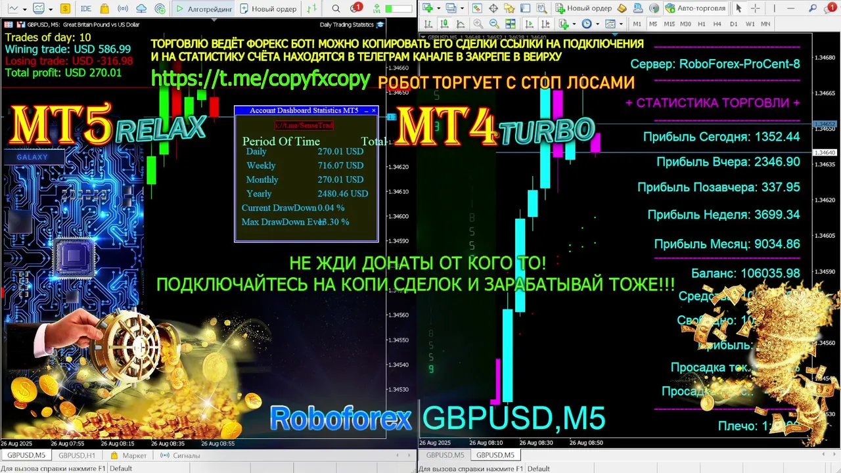This screenshot has height=473, width=841.
Task: Click the search magnifier in MT4 toolbar
Action: (813, 9)
